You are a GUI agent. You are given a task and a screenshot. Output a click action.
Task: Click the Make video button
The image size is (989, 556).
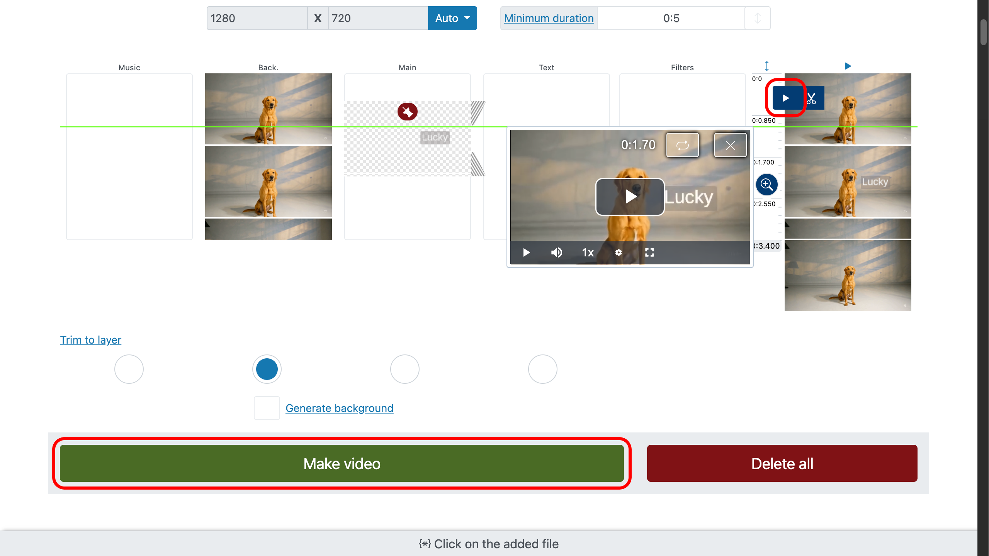(342, 463)
